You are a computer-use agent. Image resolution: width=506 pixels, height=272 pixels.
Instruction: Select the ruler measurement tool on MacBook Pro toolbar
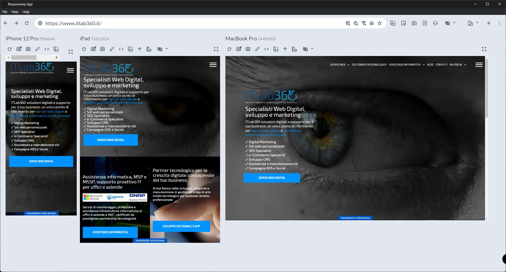[294, 49]
